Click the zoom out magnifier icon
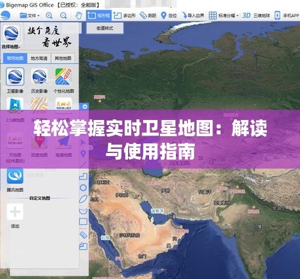The height and width of the screenshot is (279, 300). [64, 16]
